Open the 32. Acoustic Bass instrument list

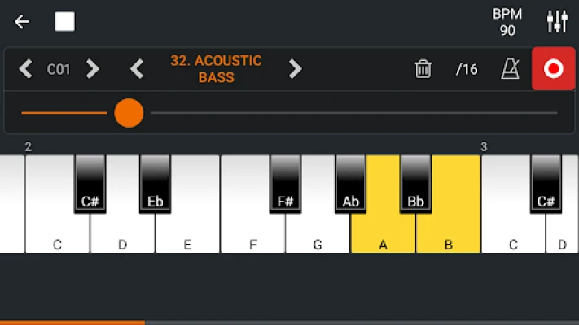216,69
